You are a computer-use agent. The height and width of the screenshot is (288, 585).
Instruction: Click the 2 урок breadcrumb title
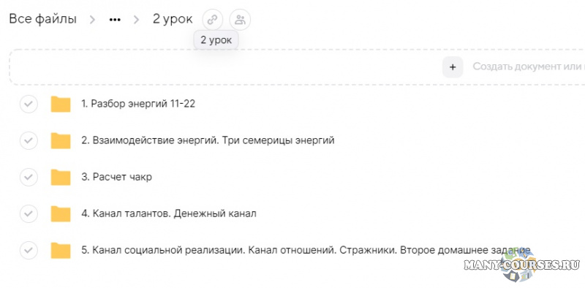173,19
